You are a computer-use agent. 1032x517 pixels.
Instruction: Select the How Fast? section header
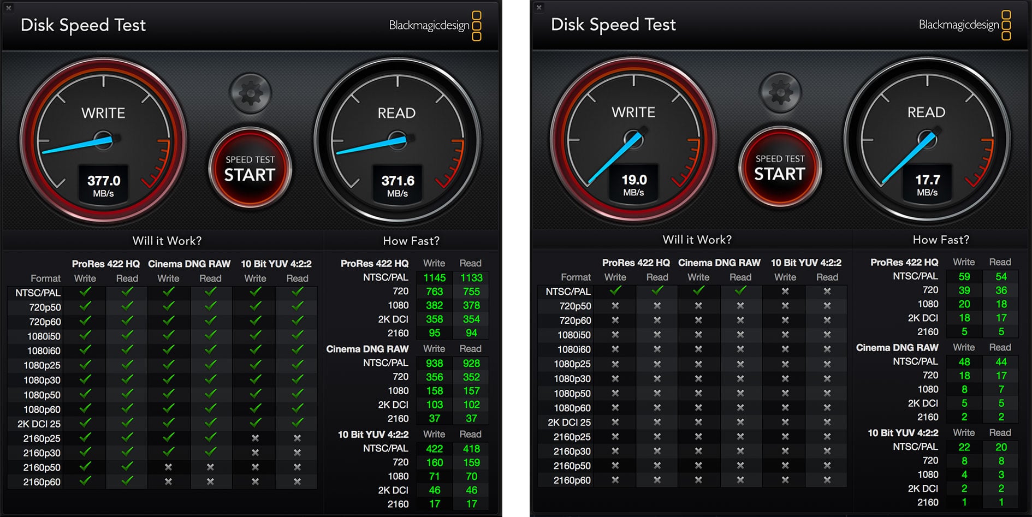click(x=411, y=241)
